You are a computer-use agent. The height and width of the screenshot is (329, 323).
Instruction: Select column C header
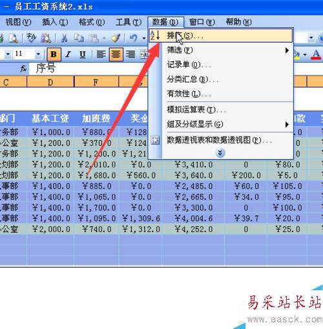13,82
